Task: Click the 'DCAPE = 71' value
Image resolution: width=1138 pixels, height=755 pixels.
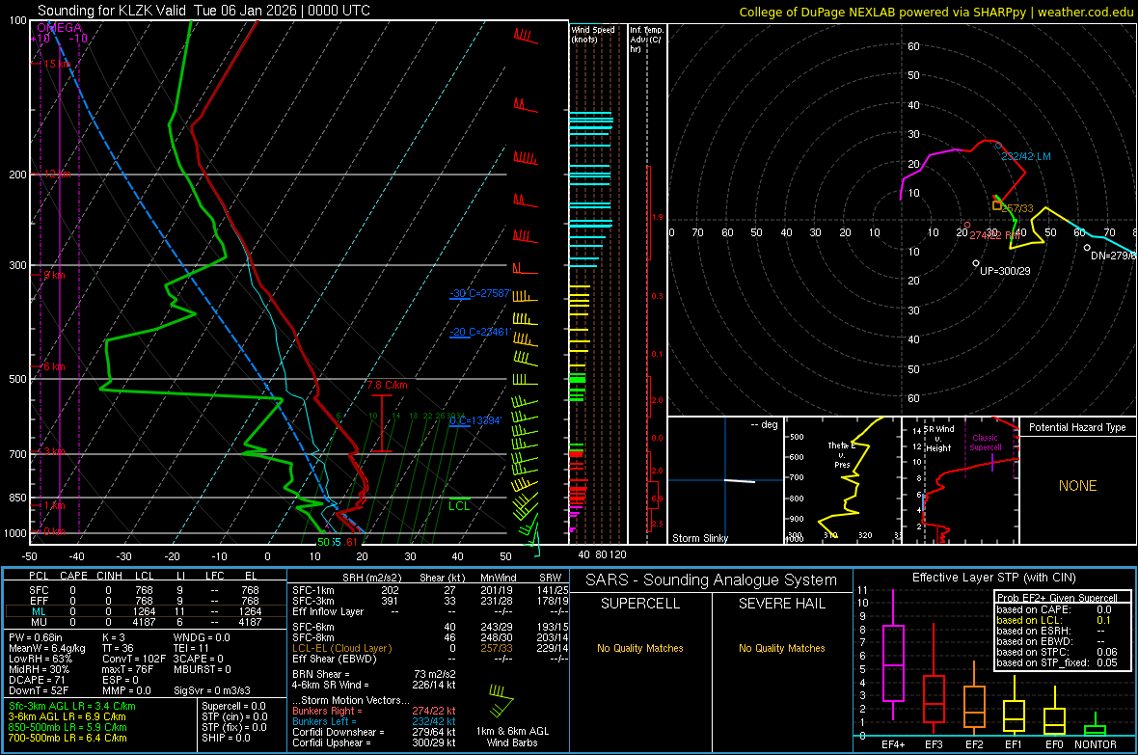Action: 35,680
